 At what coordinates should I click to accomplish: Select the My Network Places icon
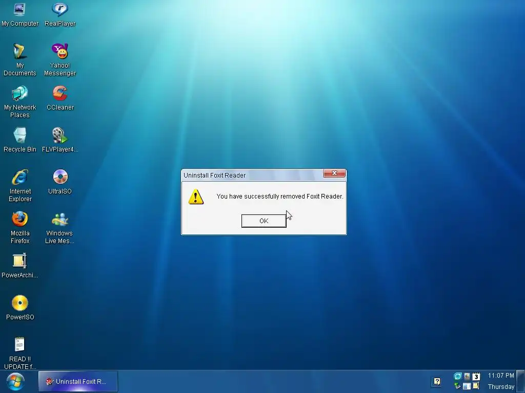click(20, 102)
